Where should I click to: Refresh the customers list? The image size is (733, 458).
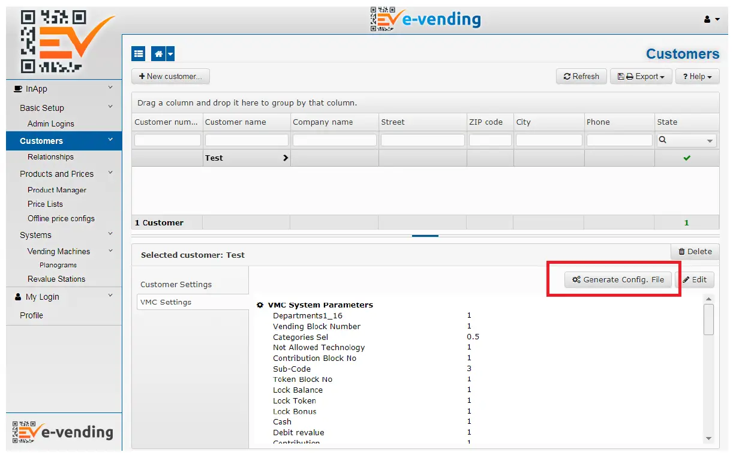tap(581, 76)
